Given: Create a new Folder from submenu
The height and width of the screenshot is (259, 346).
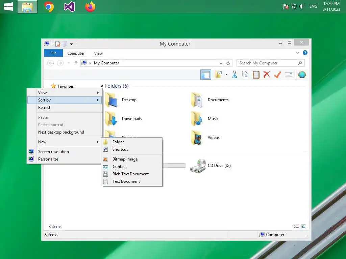Looking at the screenshot, I should point(132,142).
